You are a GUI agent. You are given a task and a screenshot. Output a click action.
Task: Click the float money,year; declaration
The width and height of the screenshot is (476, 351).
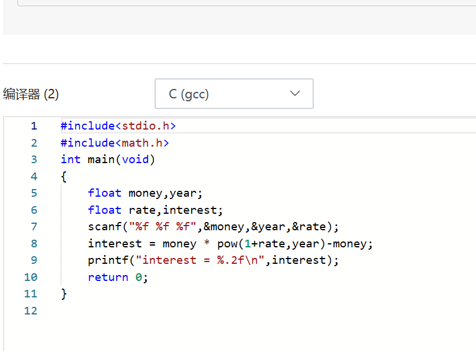145,193
